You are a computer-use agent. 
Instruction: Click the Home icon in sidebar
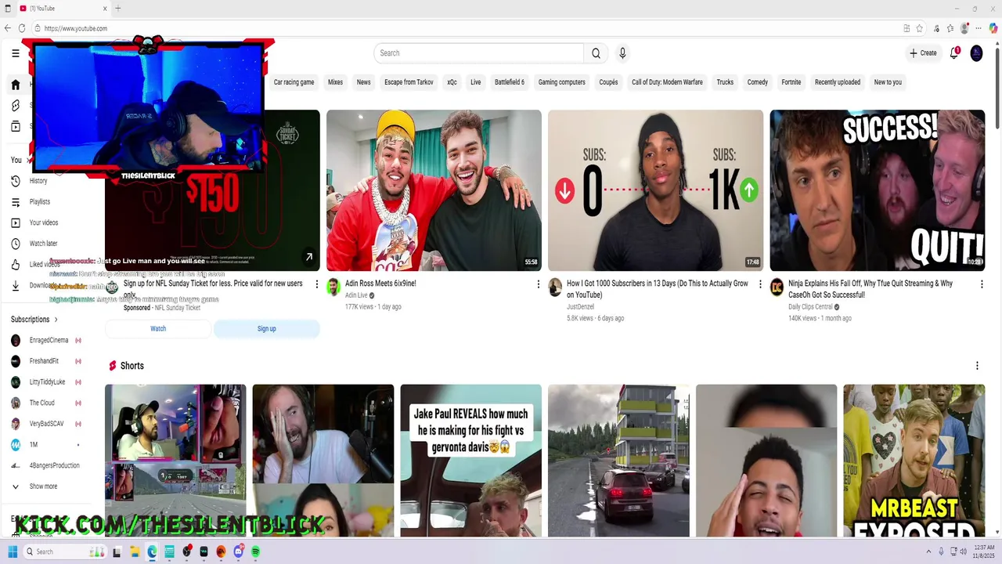(x=15, y=85)
